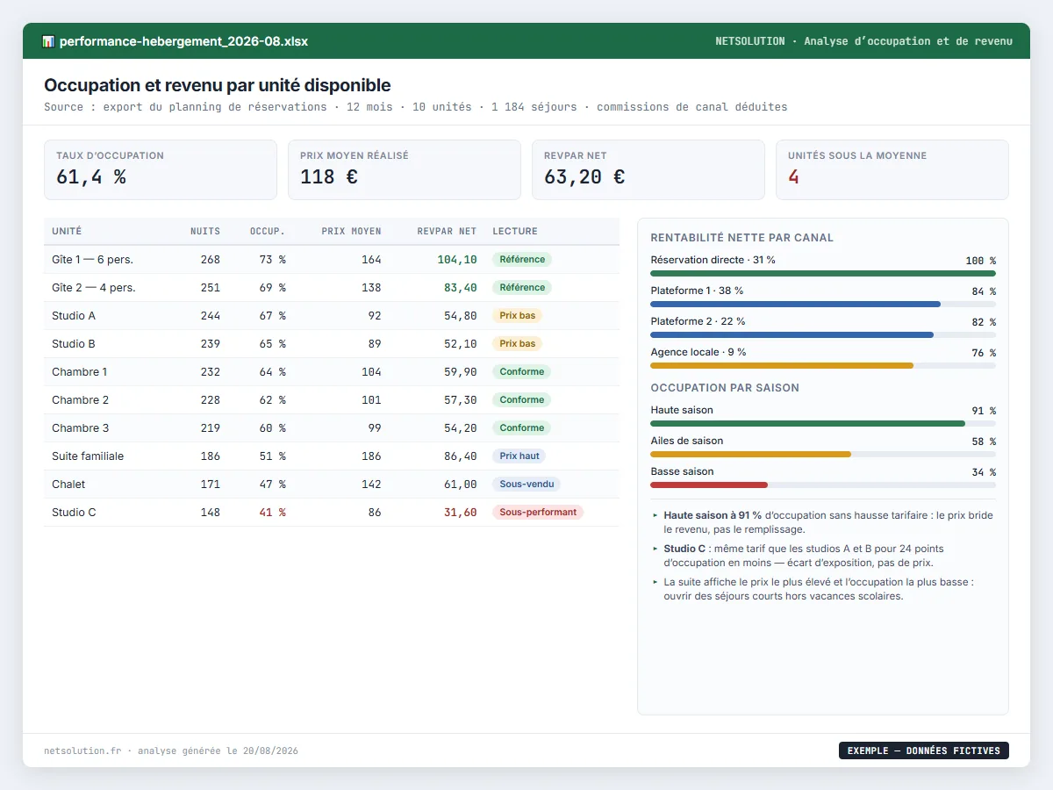Viewport: 1053px width, 790px height.
Task: Select the Chalet row name
Action: (x=68, y=485)
